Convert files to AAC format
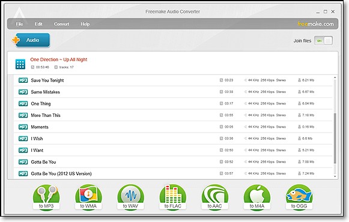Screen dimensions: 349x222 tap(215, 197)
